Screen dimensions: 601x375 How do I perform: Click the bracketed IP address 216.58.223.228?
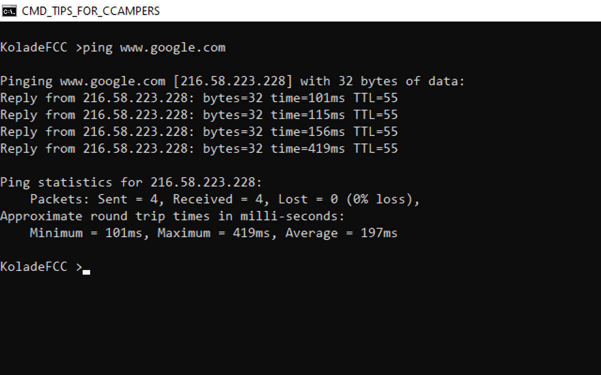(x=233, y=81)
